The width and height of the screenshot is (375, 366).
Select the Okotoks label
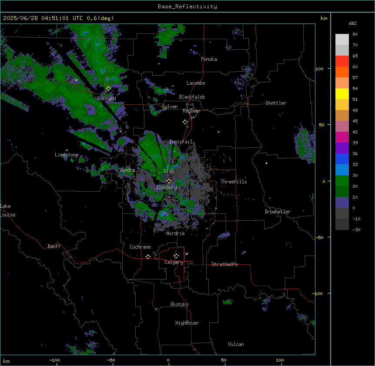click(x=179, y=304)
